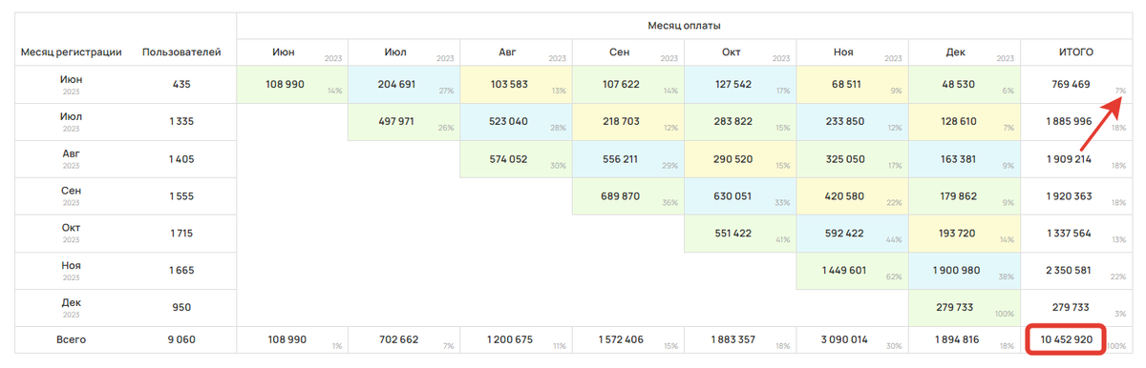Click the highlighted grand total 10 452 920
1146x368 pixels.
pyautogui.click(x=1067, y=339)
